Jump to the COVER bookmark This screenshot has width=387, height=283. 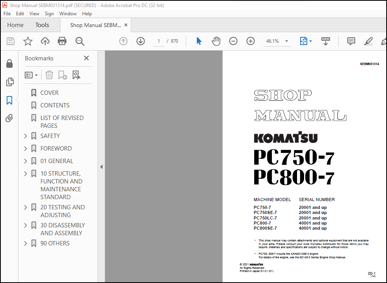point(50,93)
